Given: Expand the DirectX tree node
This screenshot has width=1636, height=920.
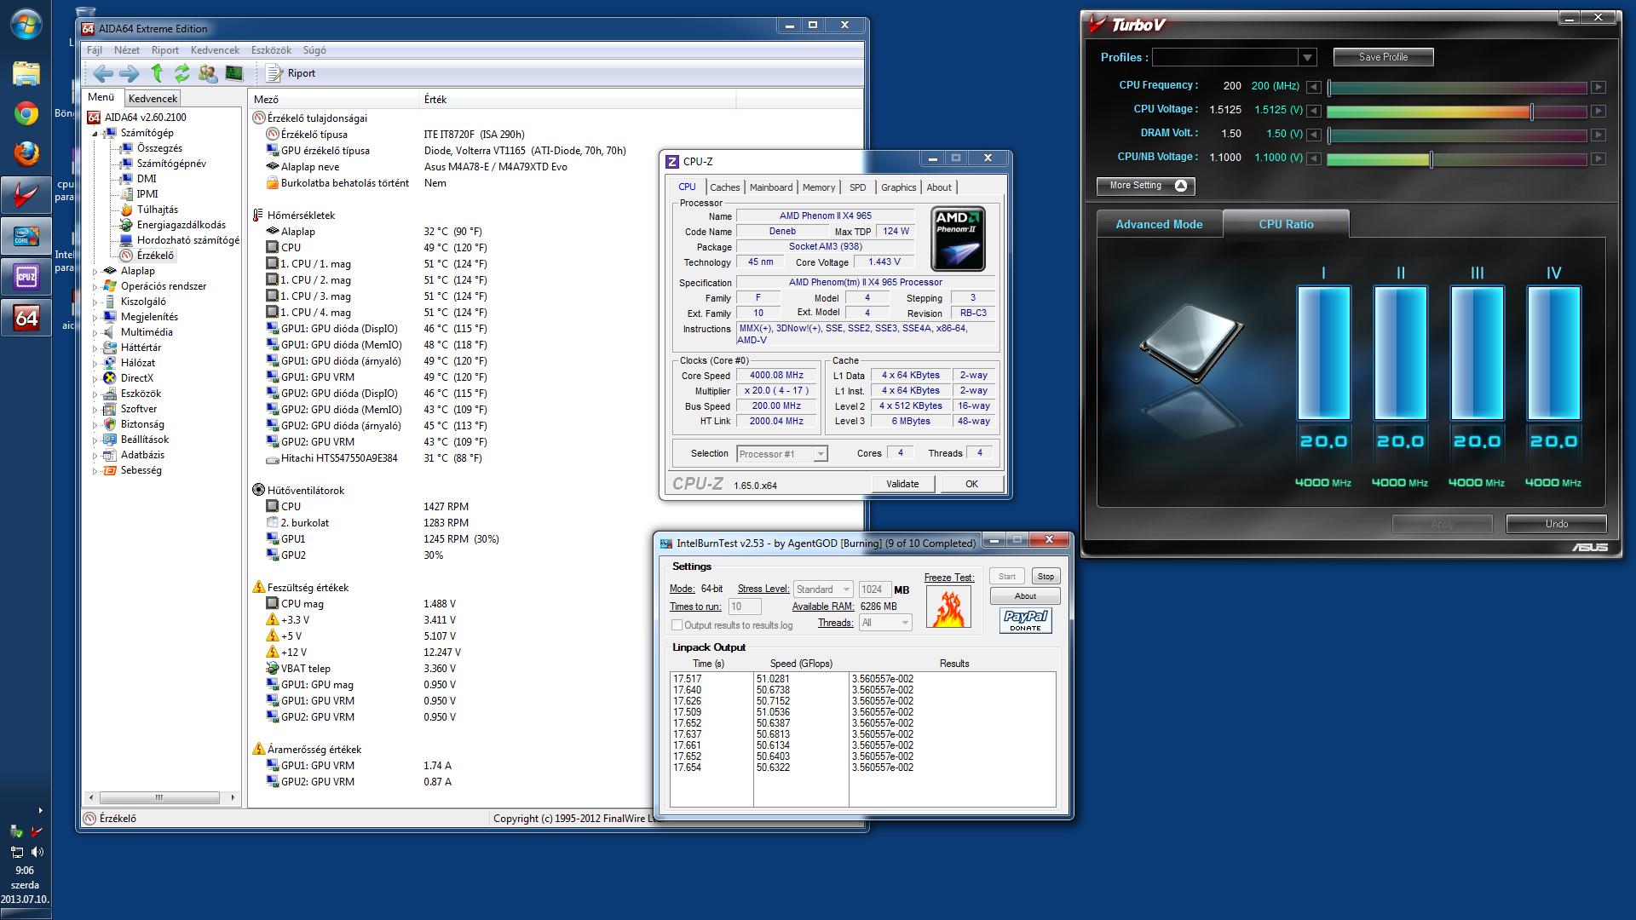Looking at the screenshot, I should (95, 379).
